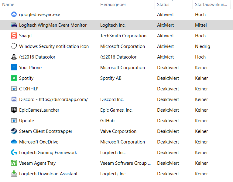Select the googledrivesync.exe entry name
Viewport: 233px width, 182px height.
[x=39, y=15]
